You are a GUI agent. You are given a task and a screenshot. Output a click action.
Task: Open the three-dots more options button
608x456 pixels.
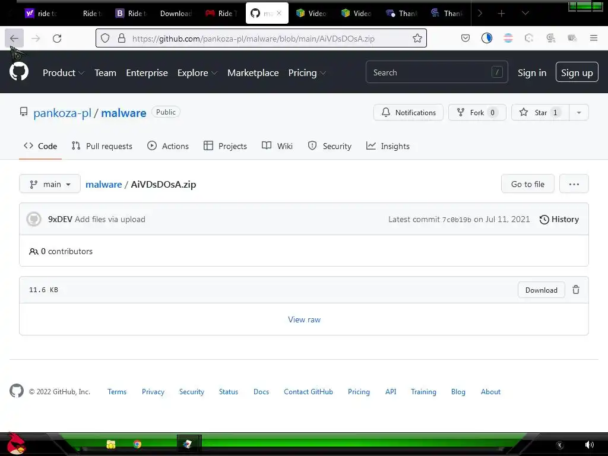click(x=574, y=184)
